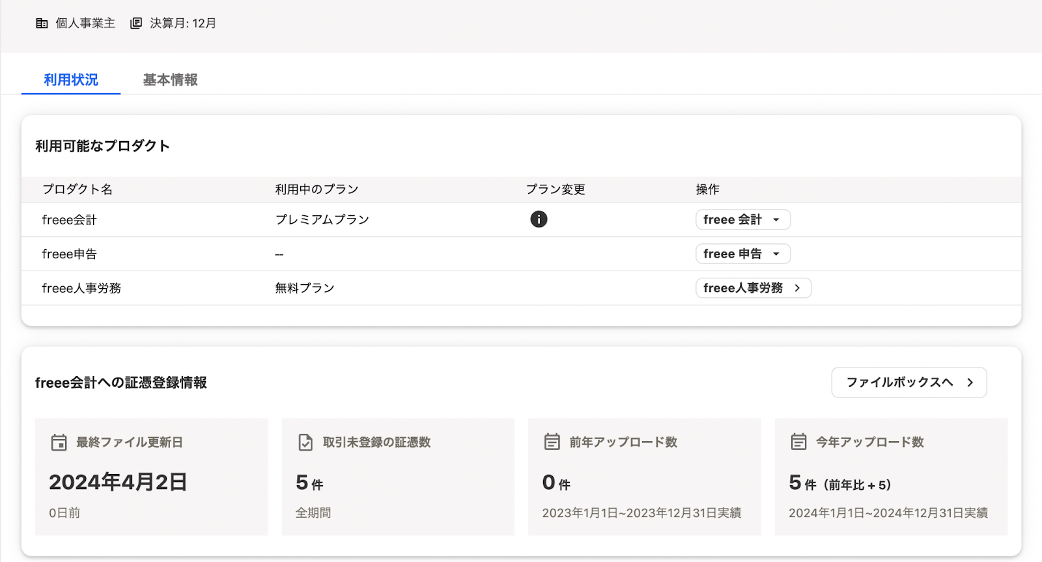1042x562 pixels.
Task: Click the 決算月: 12月 text
Action: pos(183,23)
